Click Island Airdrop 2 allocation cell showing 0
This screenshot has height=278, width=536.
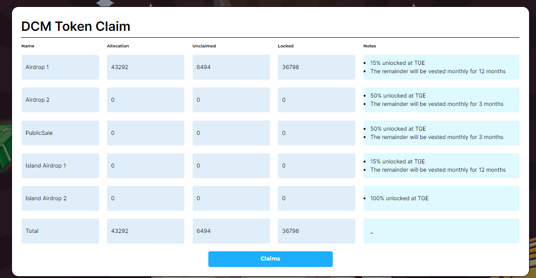pos(146,198)
